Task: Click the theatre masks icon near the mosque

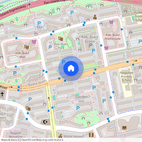Action: (28, 109)
